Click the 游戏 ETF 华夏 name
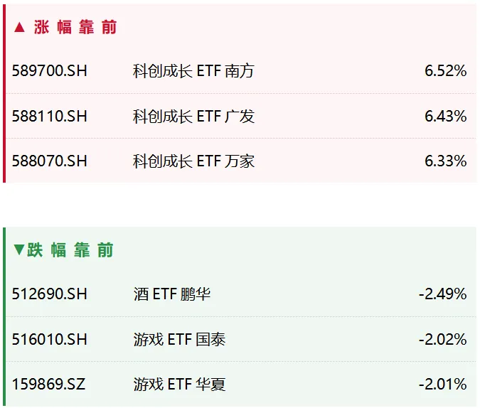Screen dimensions: 480x408 click(179, 384)
